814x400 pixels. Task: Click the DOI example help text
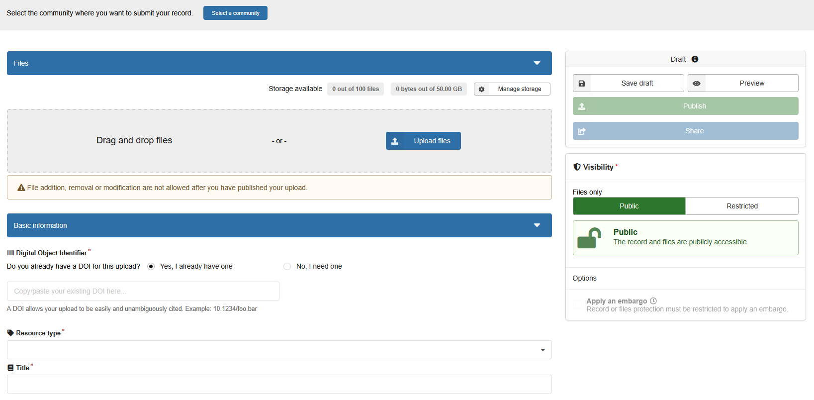point(132,309)
